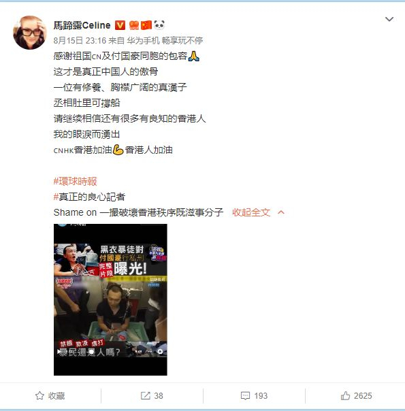
Task: Open the post options chevron menu
Action: coord(389,19)
